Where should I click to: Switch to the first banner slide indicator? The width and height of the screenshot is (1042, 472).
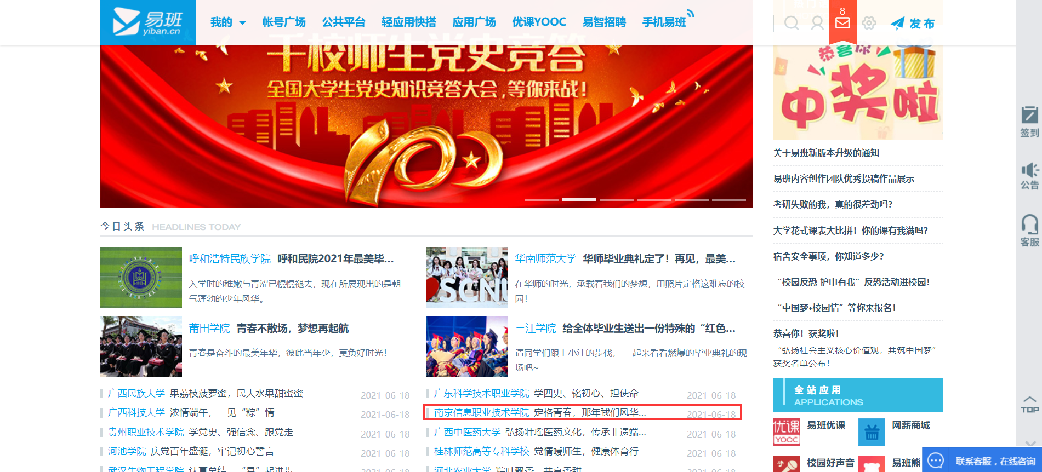point(542,200)
